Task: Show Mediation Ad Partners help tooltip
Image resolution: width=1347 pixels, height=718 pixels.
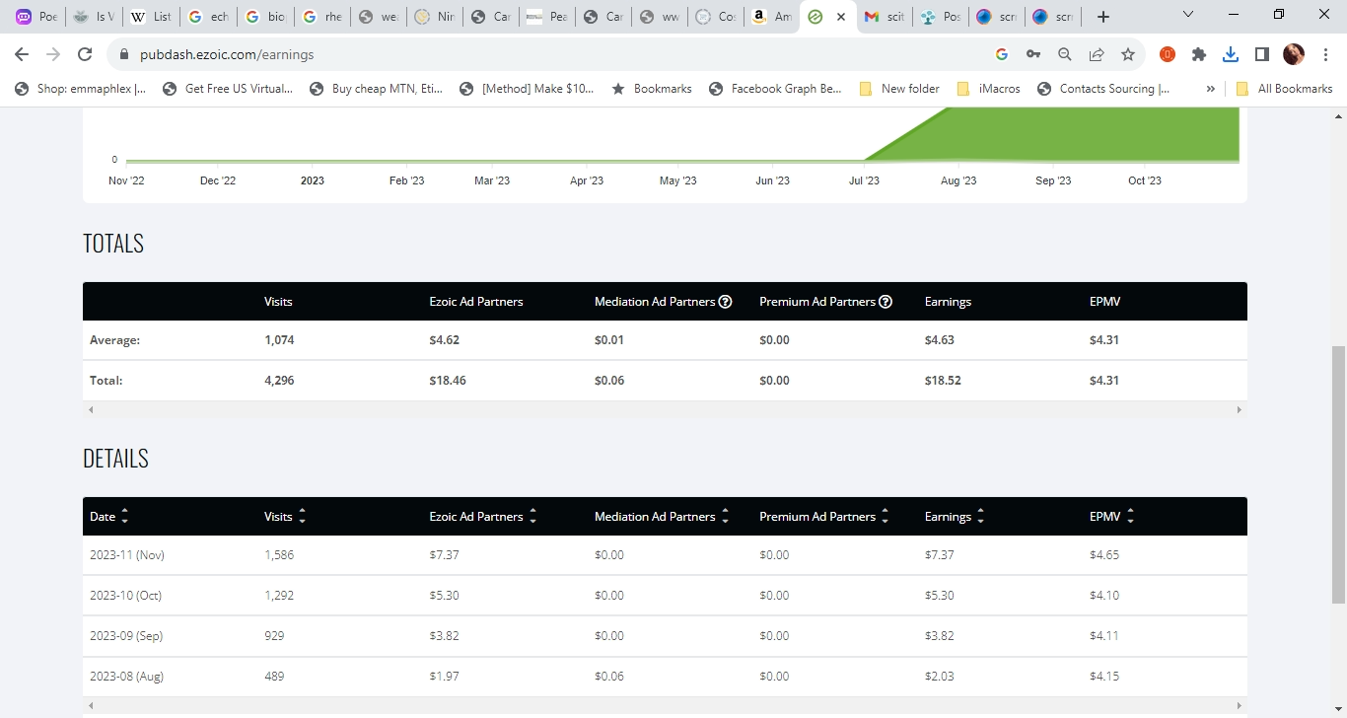Action: coord(726,302)
